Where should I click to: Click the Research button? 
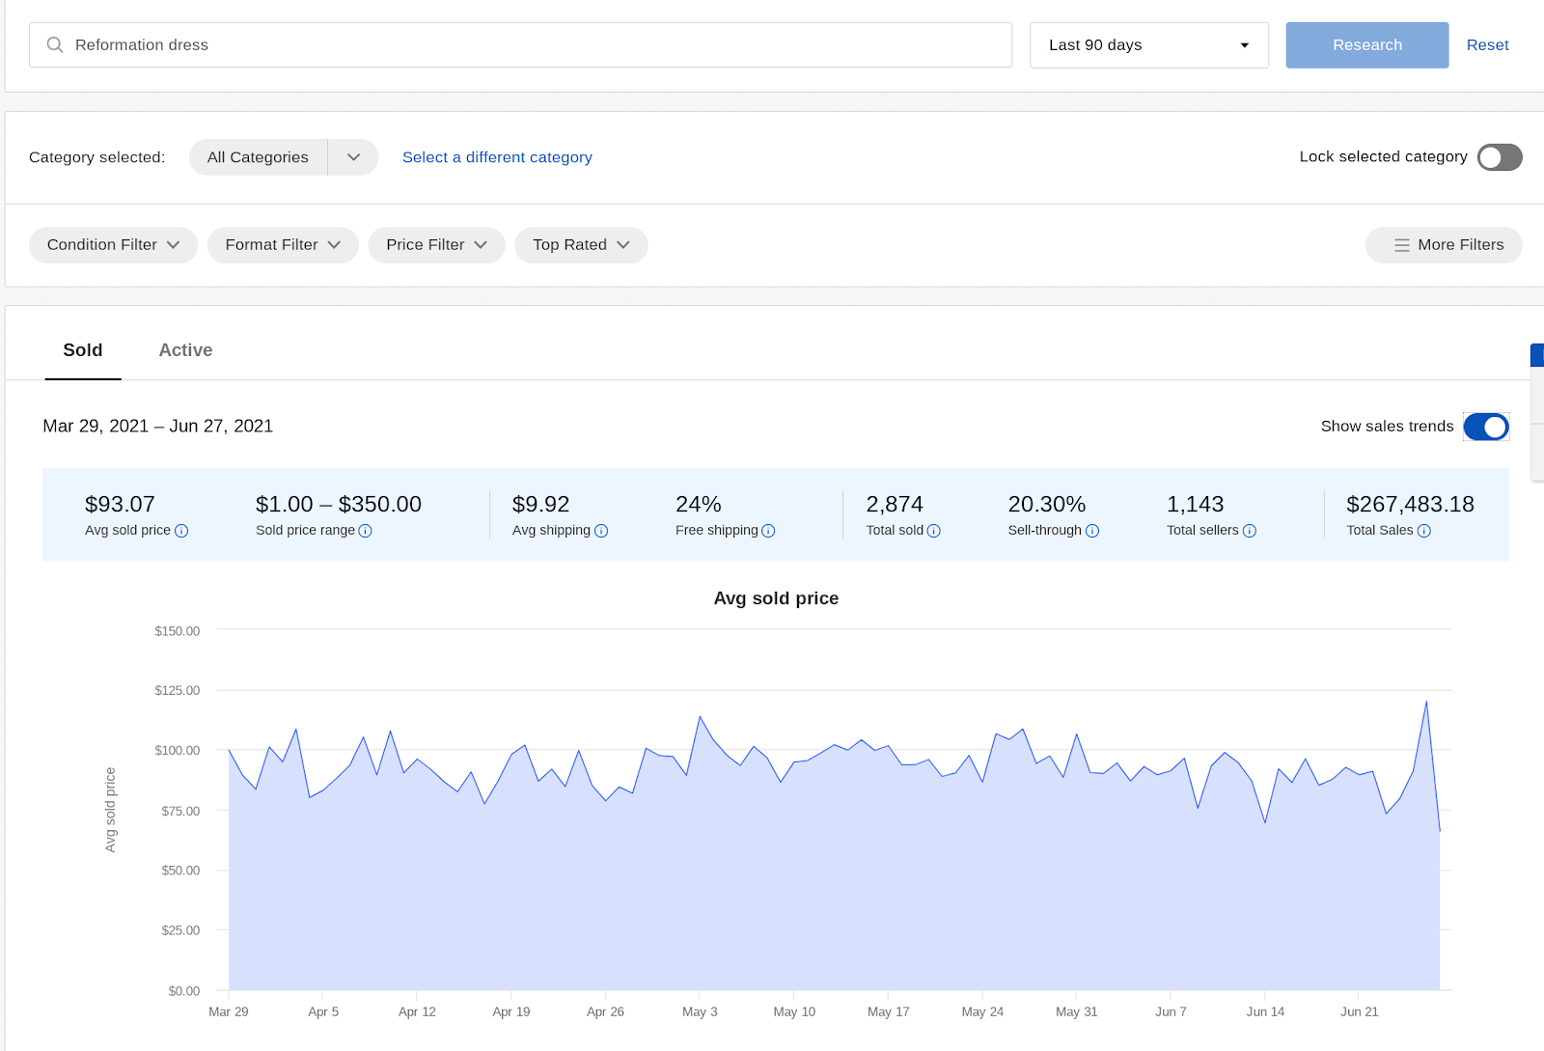(1366, 45)
